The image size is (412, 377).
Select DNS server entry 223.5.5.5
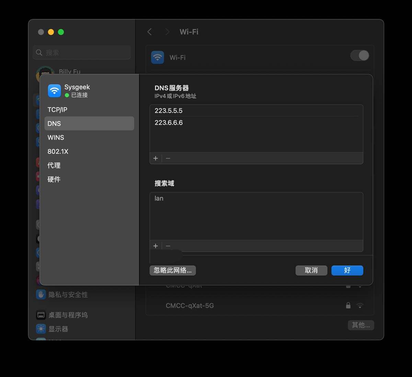[x=169, y=111]
